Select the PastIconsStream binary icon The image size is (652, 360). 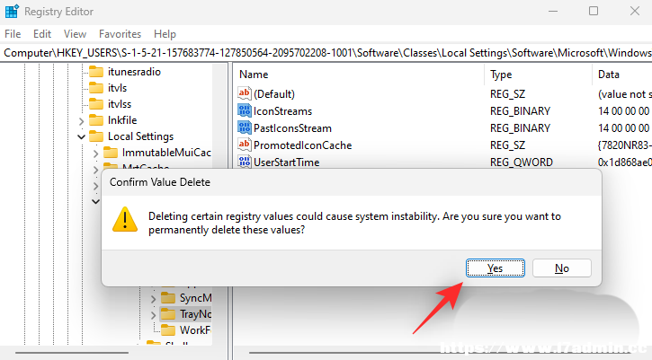pos(245,127)
